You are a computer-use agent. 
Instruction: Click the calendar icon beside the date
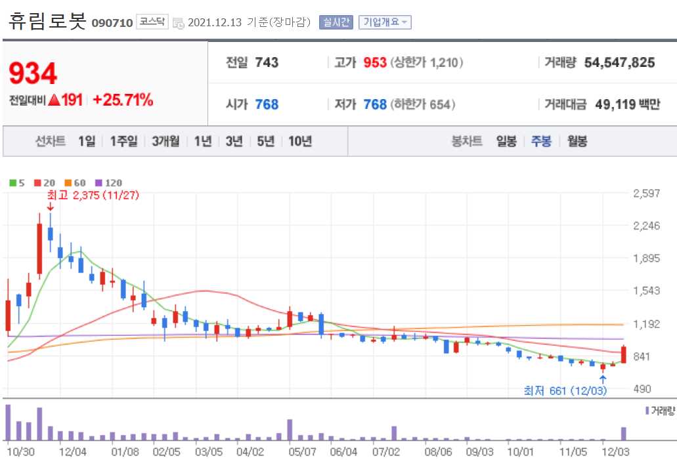tap(179, 23)
